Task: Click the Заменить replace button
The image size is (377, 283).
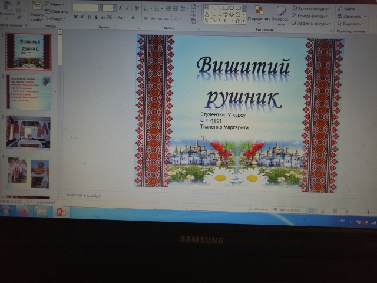Action: point(352,16)
